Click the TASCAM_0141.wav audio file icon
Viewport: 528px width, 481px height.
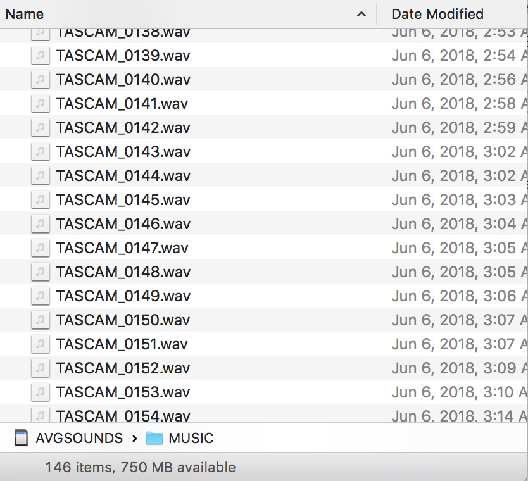pyautogui.click(x=40, y=103)
